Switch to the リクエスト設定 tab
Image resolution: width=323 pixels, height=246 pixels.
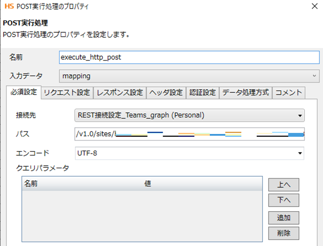(x=67, y=92)
